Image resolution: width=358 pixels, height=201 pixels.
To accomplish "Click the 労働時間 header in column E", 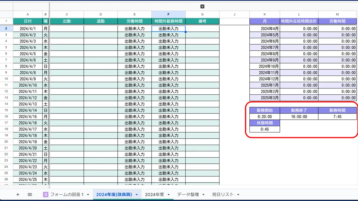I will (135, 21).
